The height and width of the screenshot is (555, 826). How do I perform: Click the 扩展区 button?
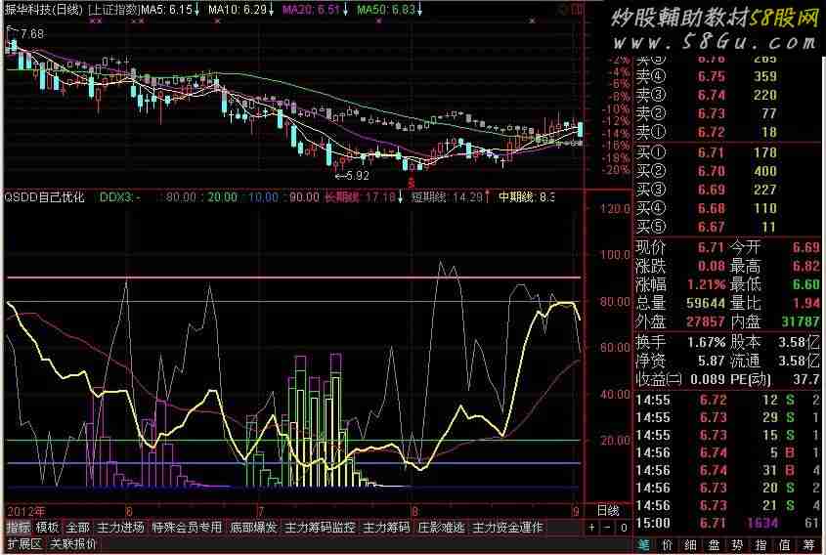[x=23, y=543]
